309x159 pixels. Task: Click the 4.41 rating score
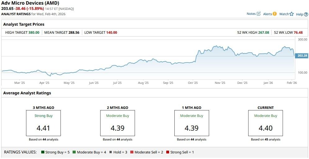(43, 128)
